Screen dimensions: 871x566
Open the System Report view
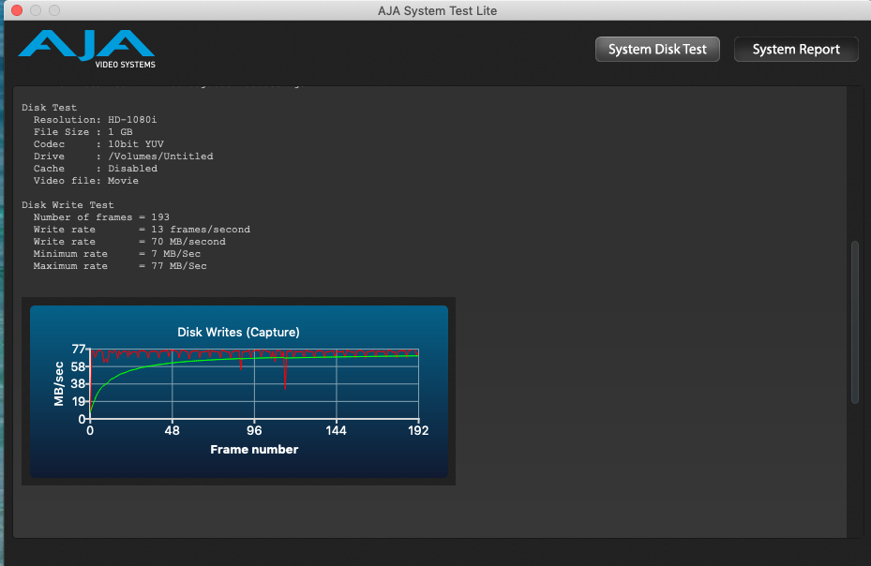(796, 50)
